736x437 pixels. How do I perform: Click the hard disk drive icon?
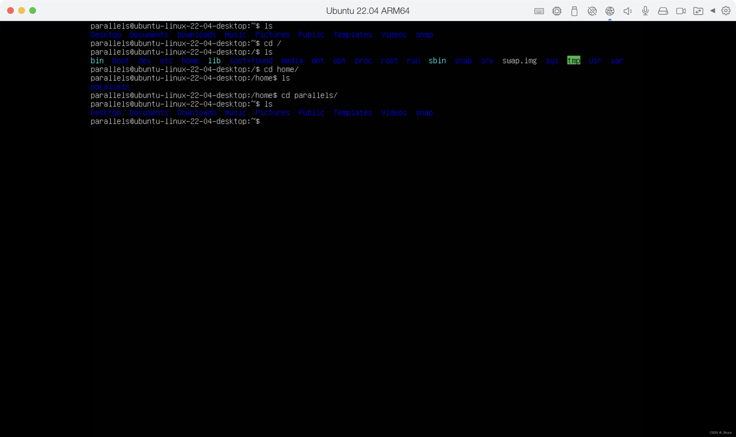pos(663,11)
